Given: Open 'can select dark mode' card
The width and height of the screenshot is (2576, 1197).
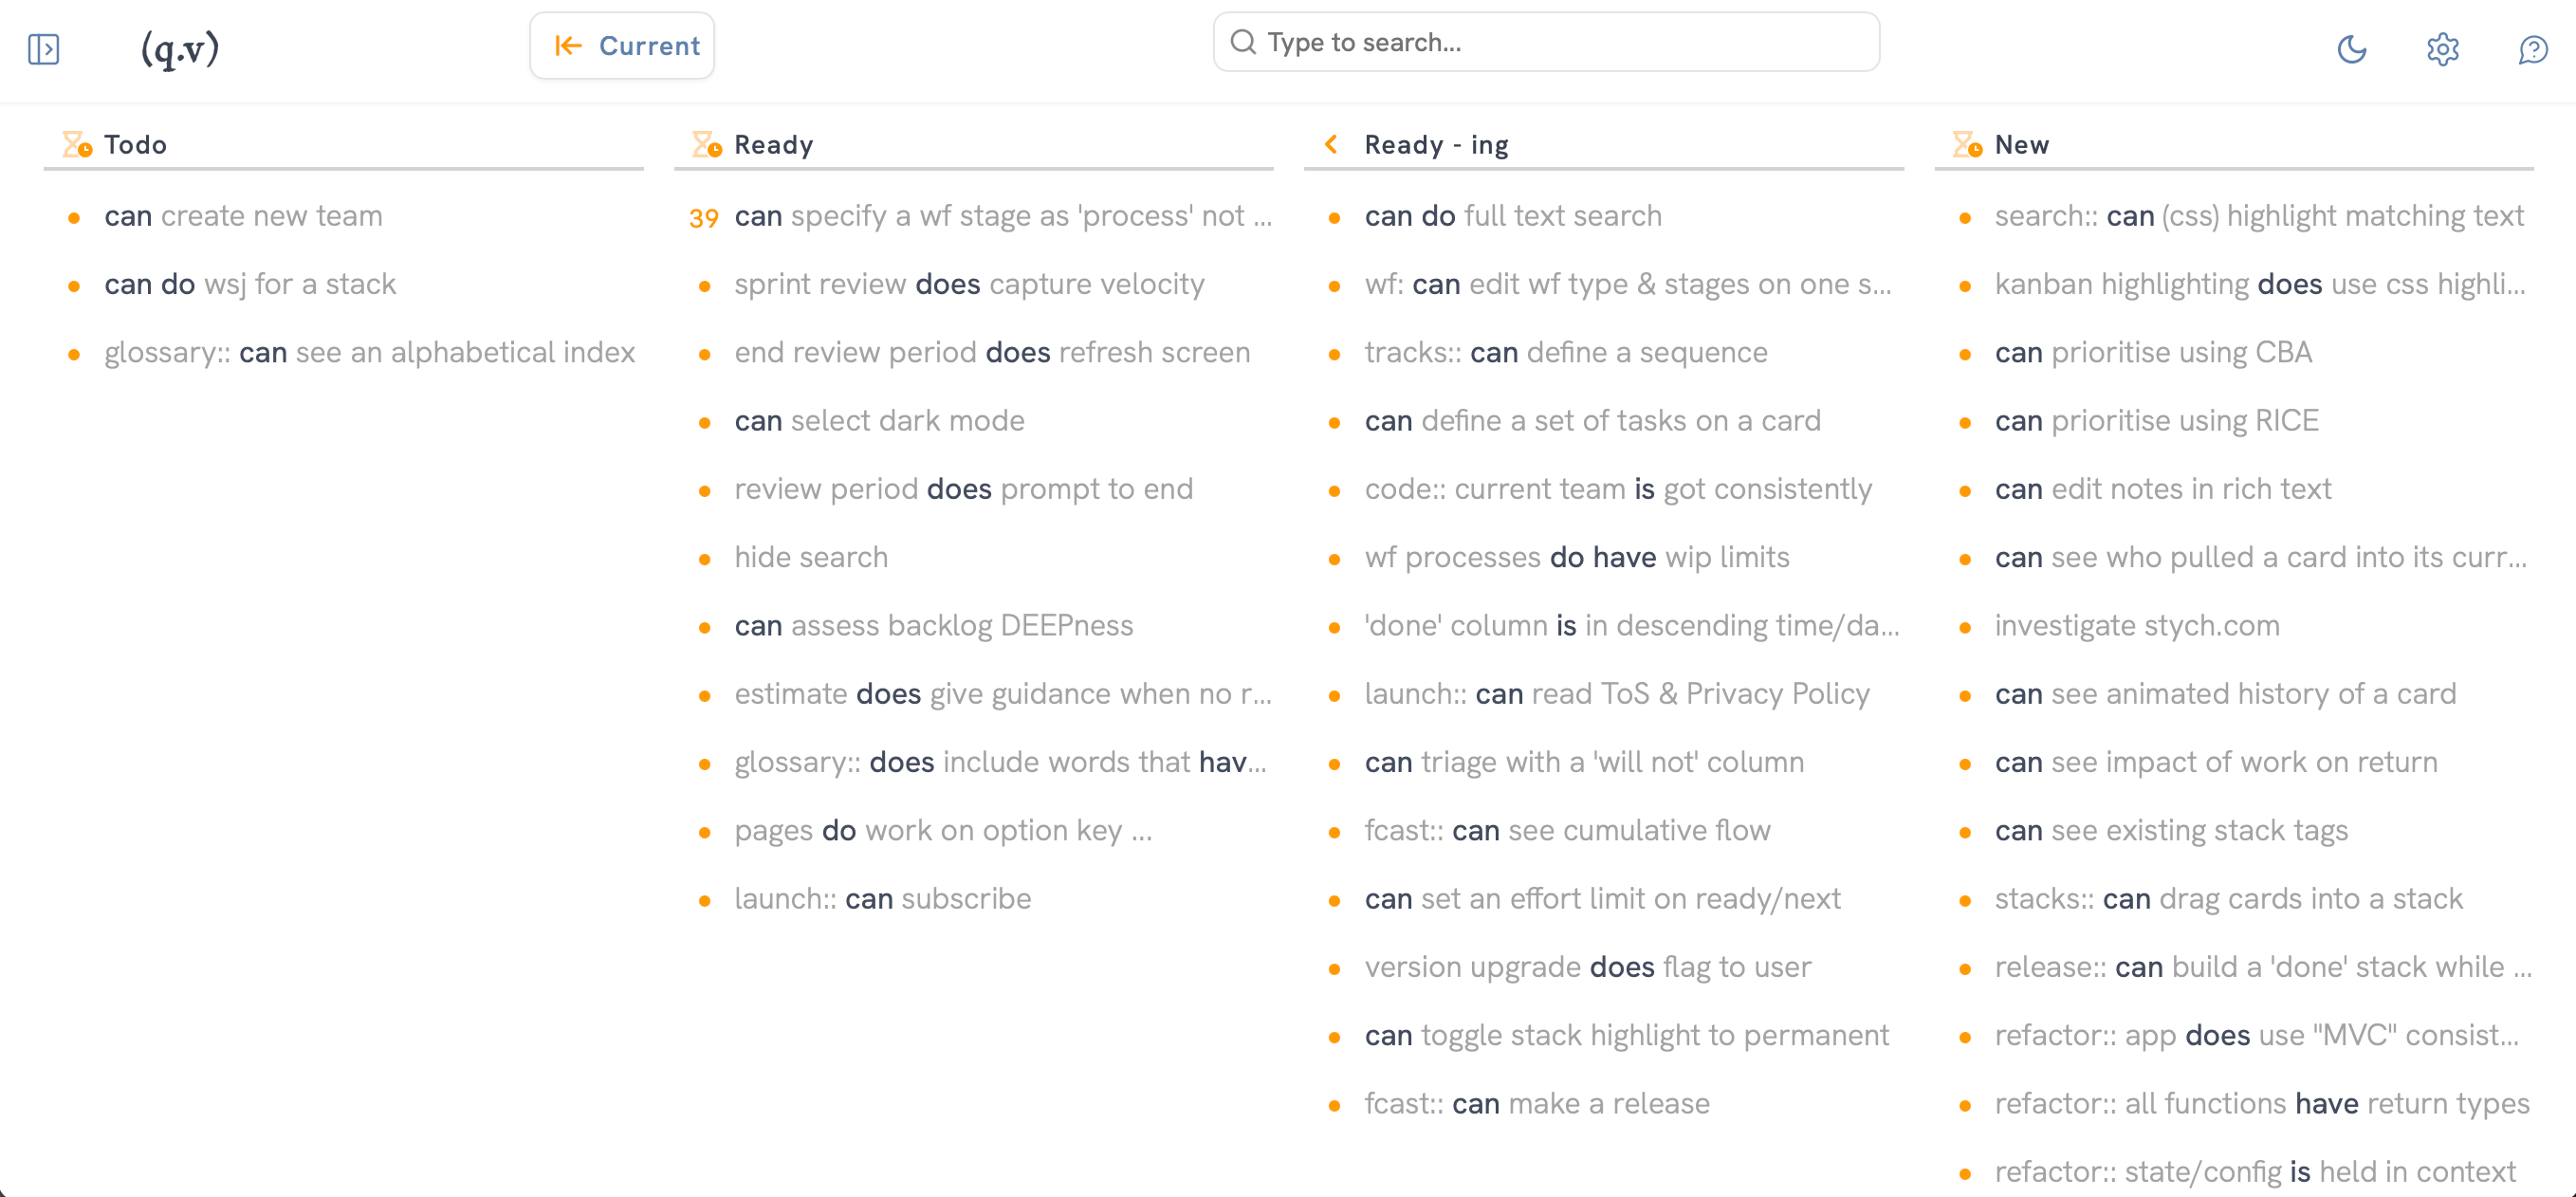Looking at the screenshot, I should 879,421.
